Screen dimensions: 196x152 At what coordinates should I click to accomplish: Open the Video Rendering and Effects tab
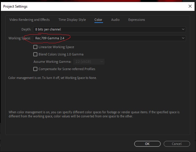point(29,20)
